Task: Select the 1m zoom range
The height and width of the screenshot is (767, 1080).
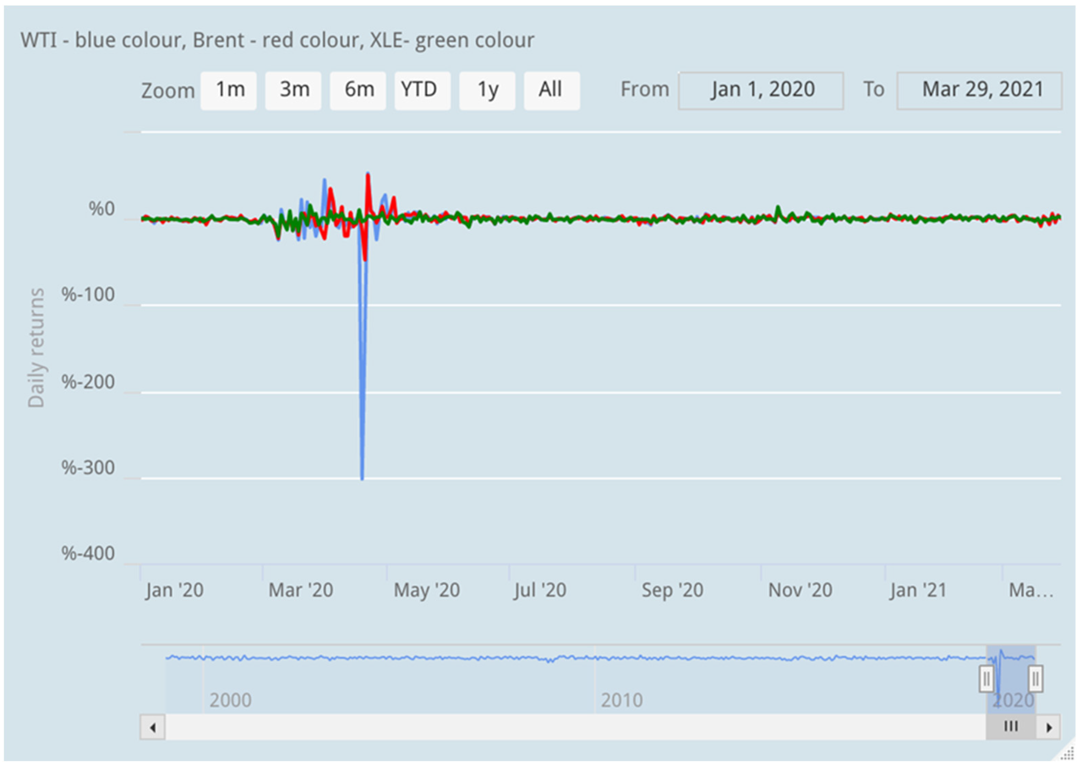Action: point(229,90)
